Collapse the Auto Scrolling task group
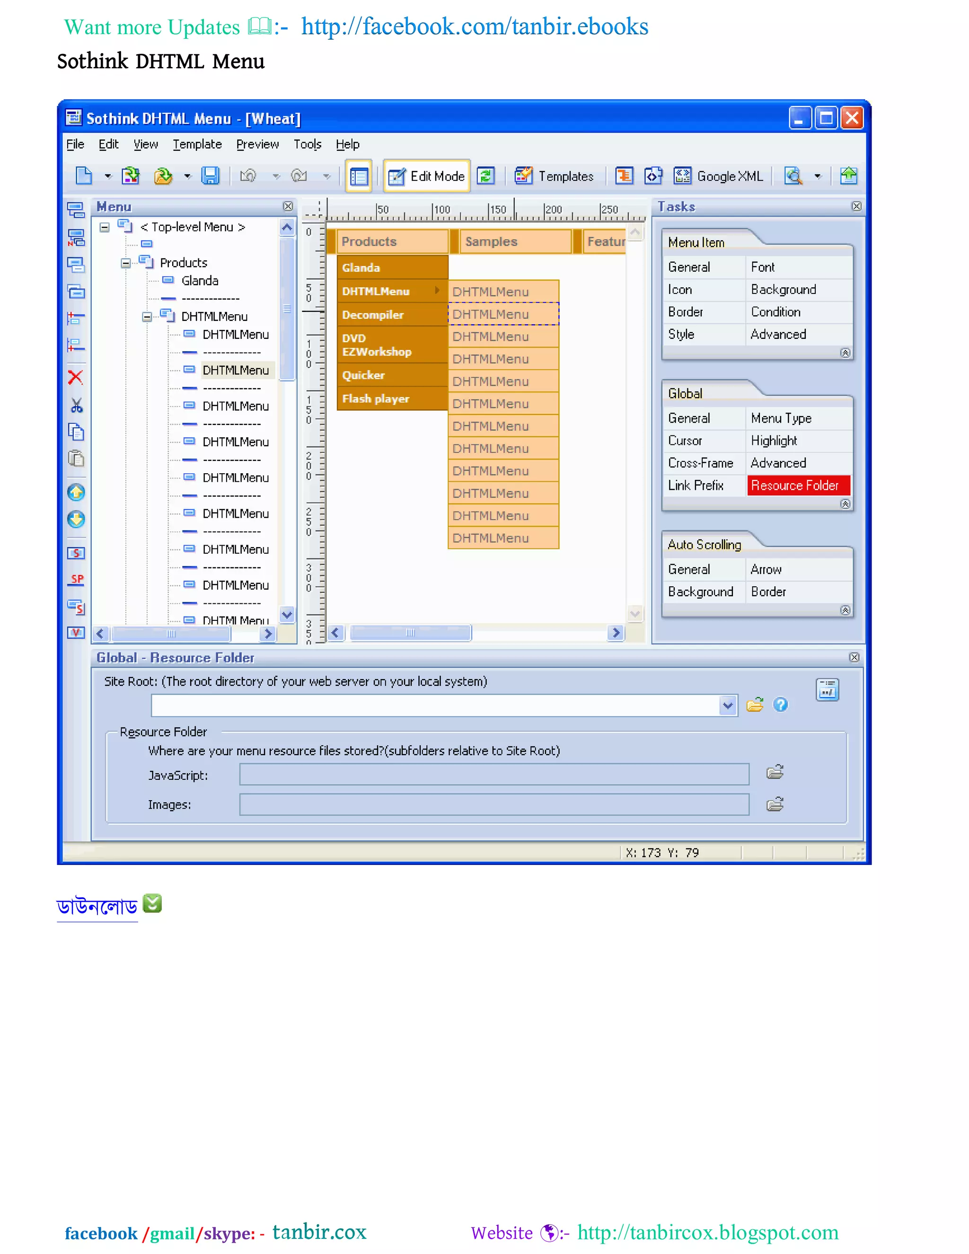969x1254 pixels. [845, 610]
